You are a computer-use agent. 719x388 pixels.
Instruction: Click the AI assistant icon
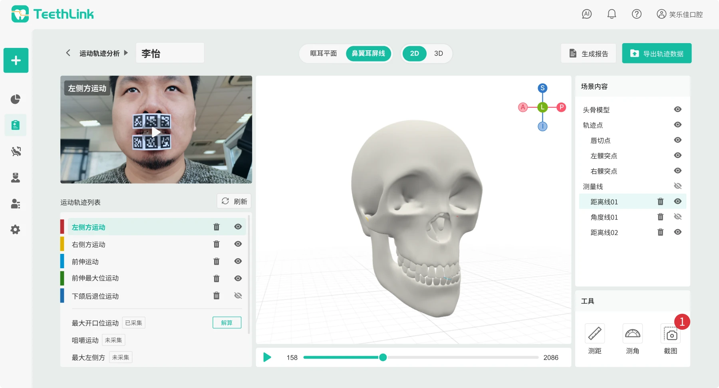(587, 14)
